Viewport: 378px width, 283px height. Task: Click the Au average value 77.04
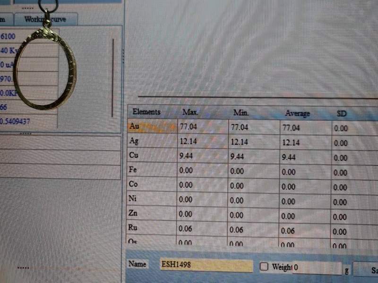[x=291, y=128]
